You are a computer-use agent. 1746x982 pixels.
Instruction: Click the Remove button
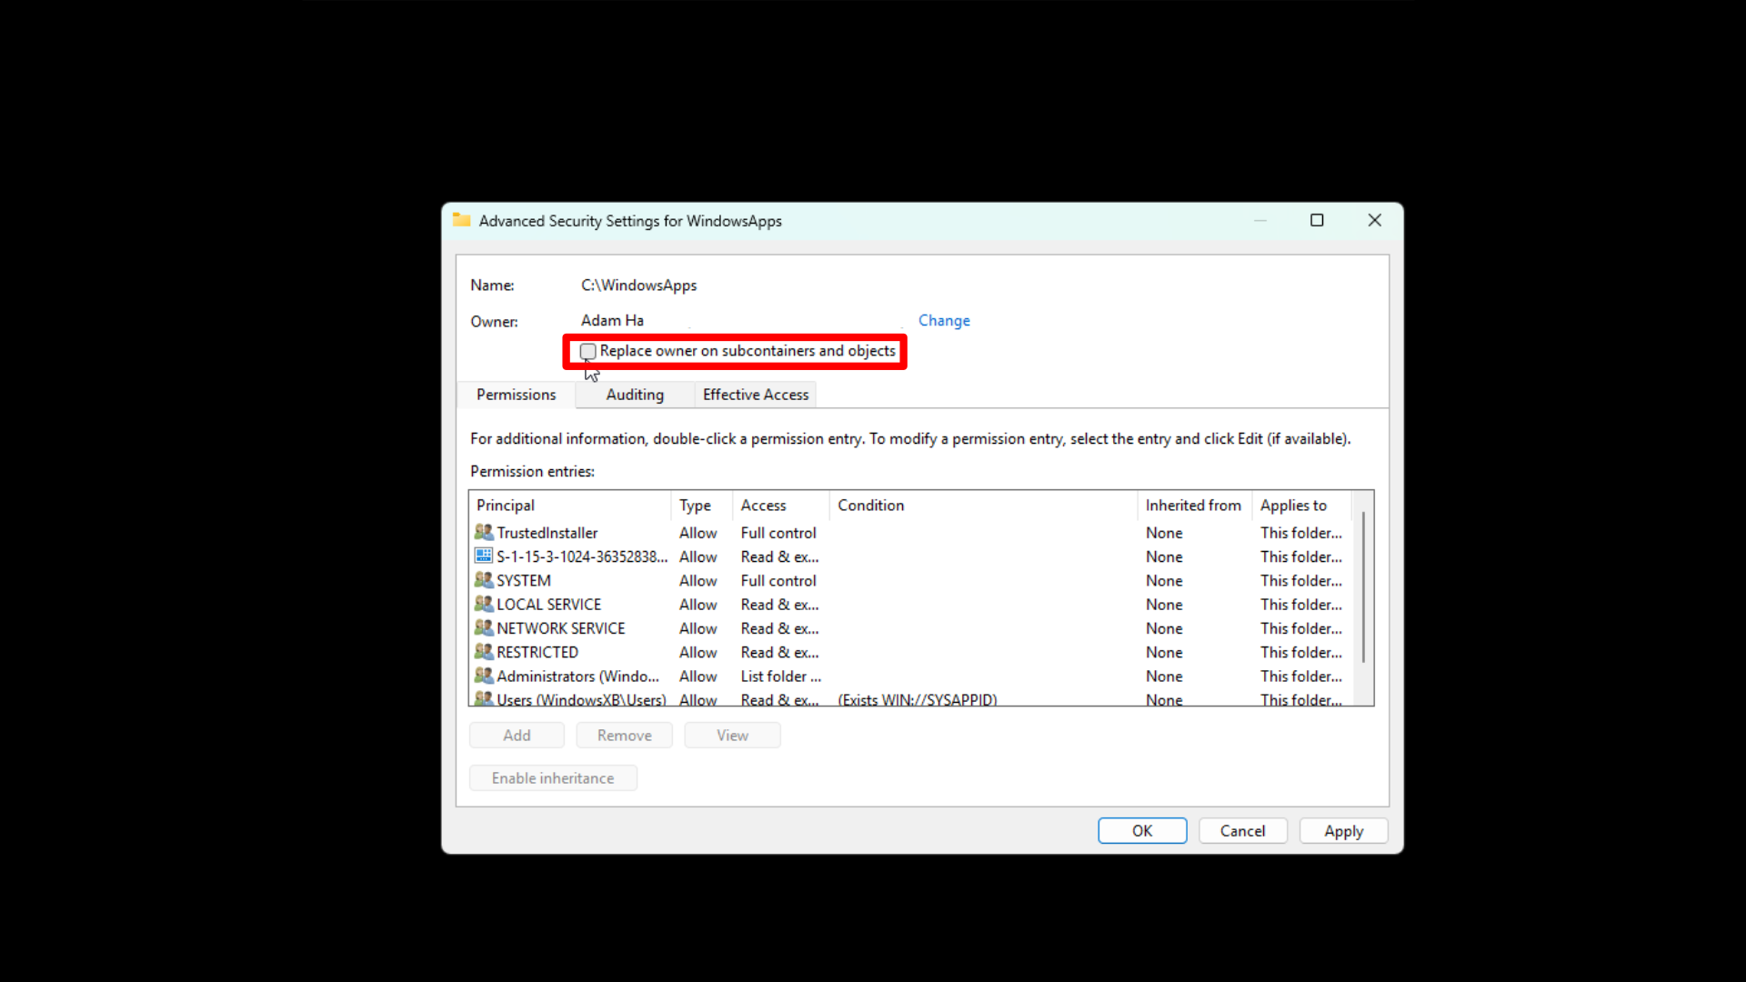click(x=624, y=735)
